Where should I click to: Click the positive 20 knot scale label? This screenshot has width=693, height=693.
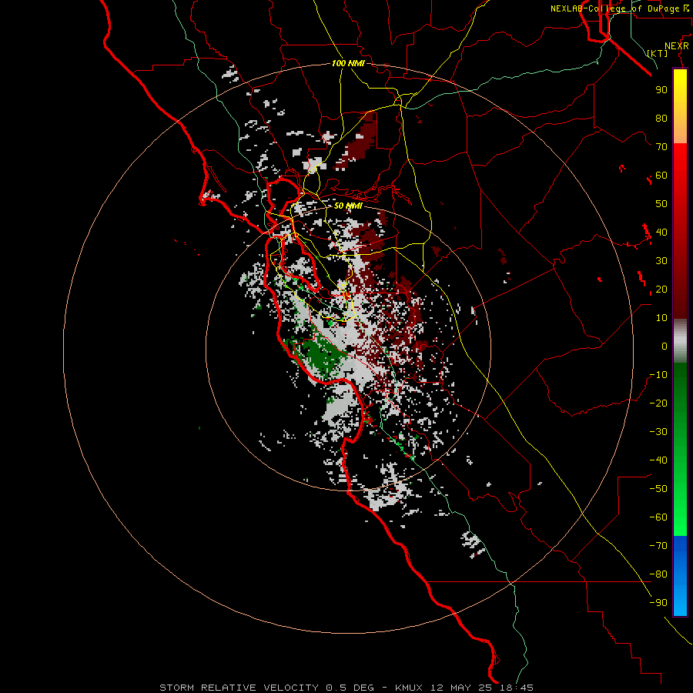pyautogui.click(x=661, y=290)
